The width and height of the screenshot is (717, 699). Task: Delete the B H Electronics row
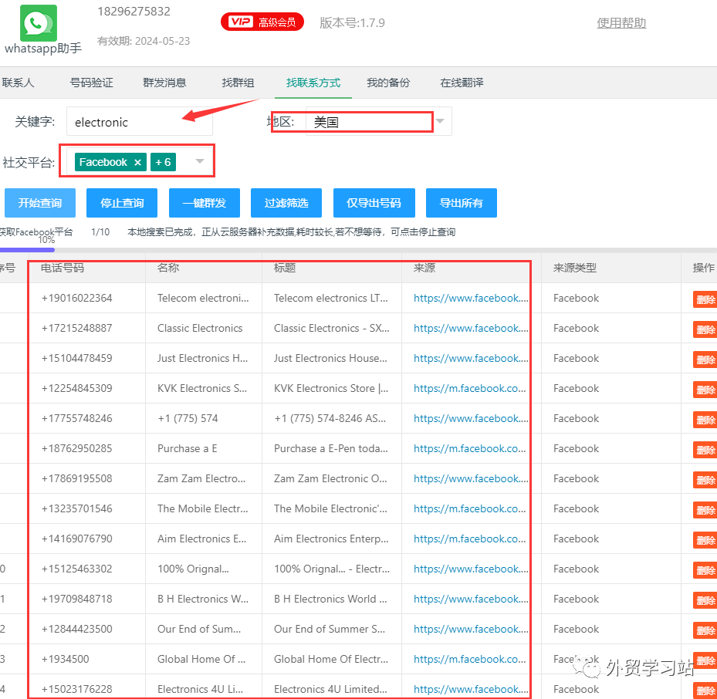pos(705,601)
